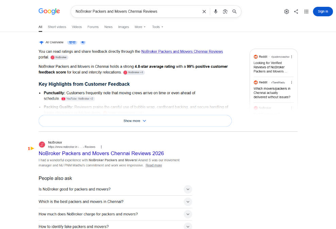
Task: Open Search by image camera icon
Action: (x=225, y=12)
